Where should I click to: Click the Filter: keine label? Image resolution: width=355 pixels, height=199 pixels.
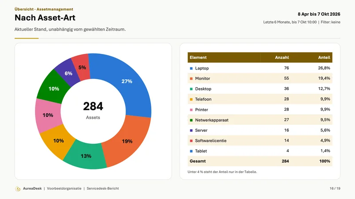click(x=330, y=22)
